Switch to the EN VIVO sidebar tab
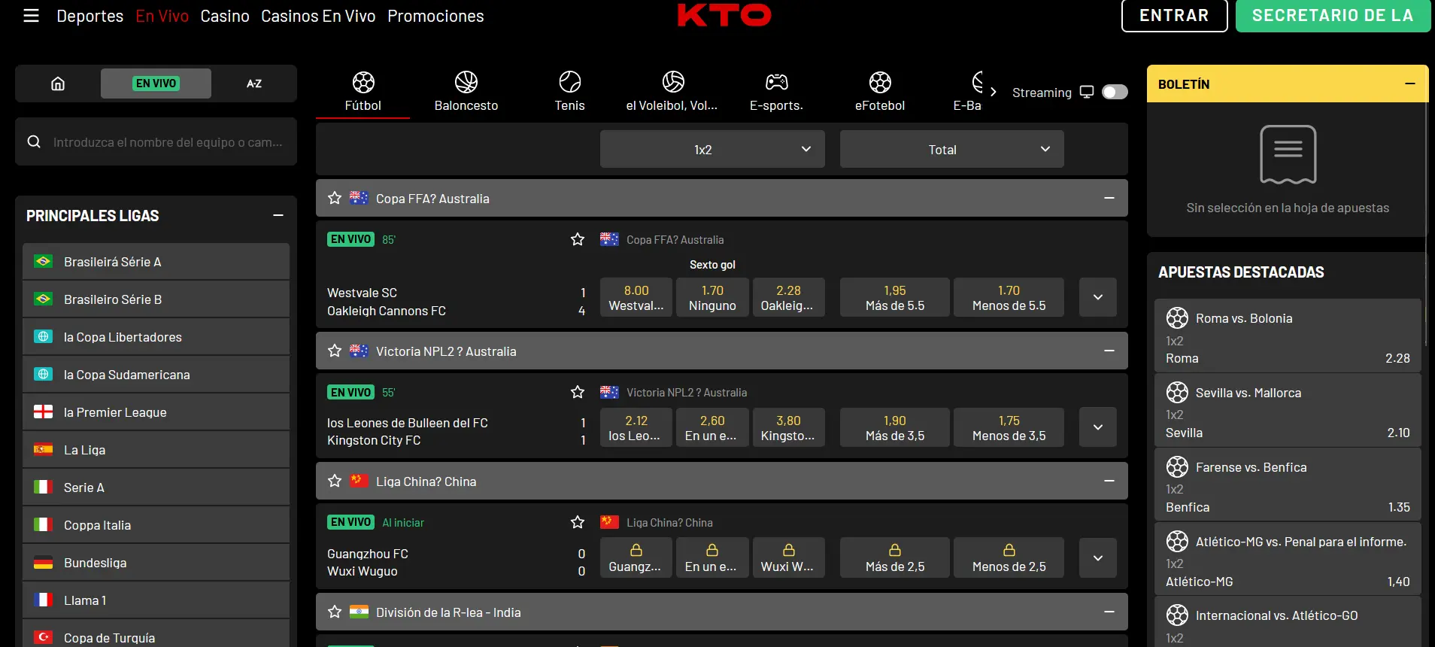This screenshot has width=1435, height=647. point(156,84)
